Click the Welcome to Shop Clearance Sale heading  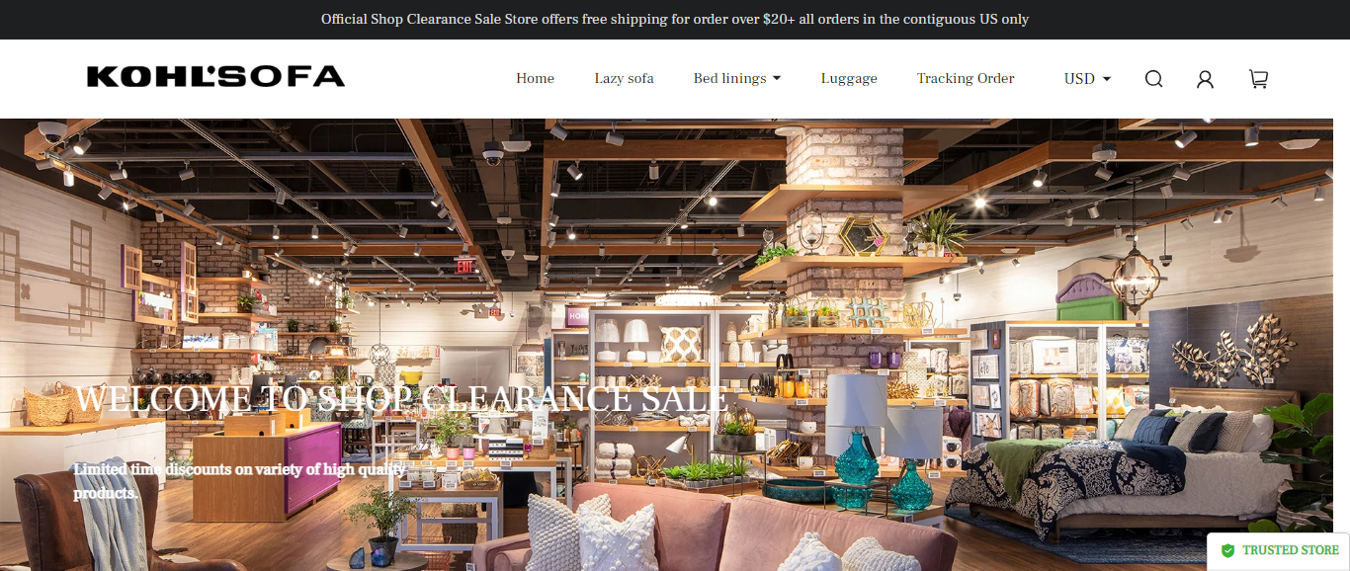point(402,399)
